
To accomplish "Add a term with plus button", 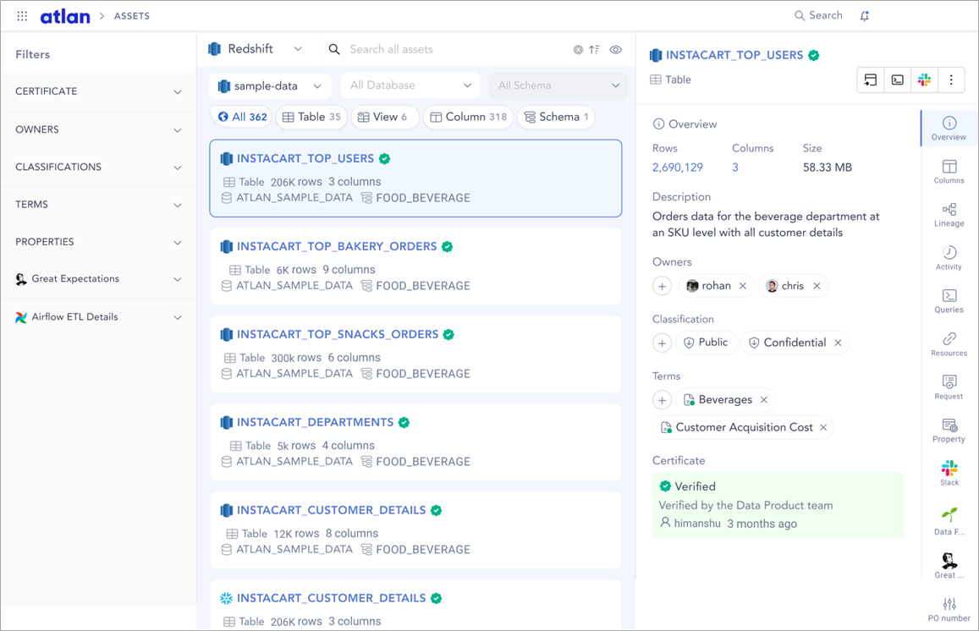I will coord(663,399).
